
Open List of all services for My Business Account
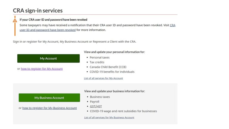[x=109, y=118]
